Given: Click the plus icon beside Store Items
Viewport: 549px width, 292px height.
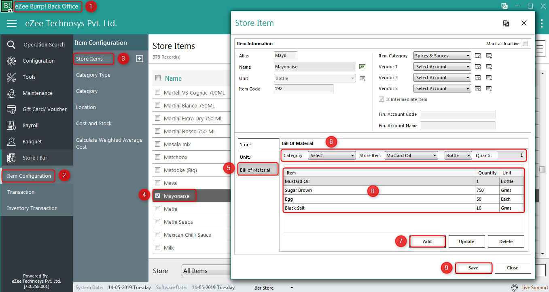Looking at the screenshot, I should point(139,59).
